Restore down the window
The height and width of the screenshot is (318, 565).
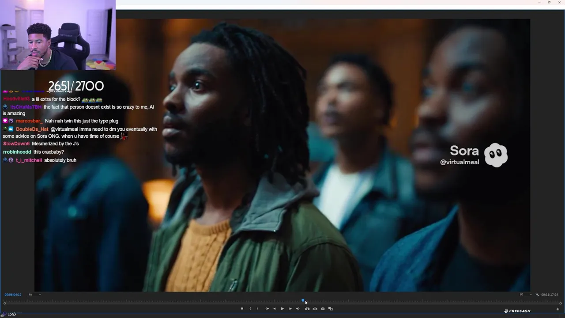coord(549,2)
